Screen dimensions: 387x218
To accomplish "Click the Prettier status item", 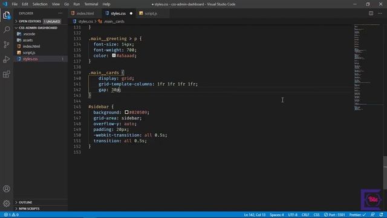I will coord(357,215).
